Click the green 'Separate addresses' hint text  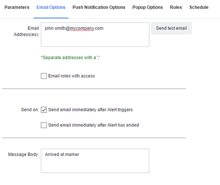(x=70, y=57)
